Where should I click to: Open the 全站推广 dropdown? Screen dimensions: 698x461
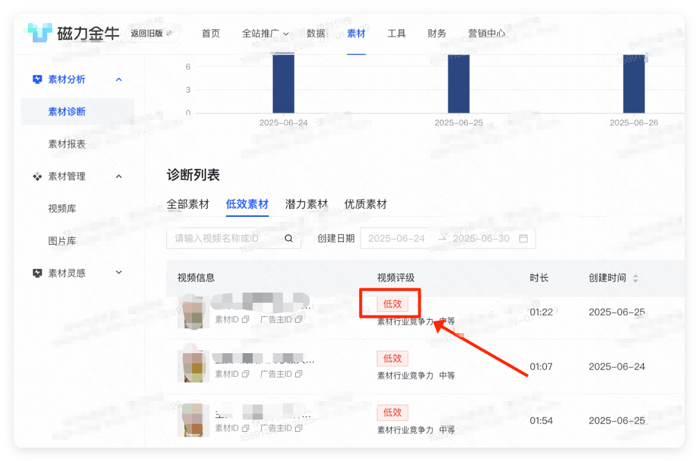coord(265,33)
